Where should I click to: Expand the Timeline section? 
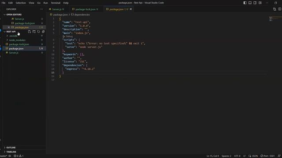point(11,152)
